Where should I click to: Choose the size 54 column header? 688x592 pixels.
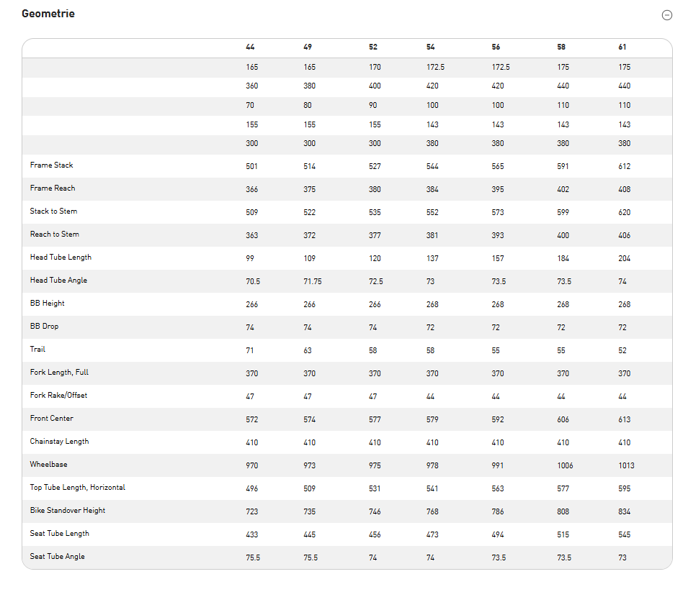click(x=430, y=47)
